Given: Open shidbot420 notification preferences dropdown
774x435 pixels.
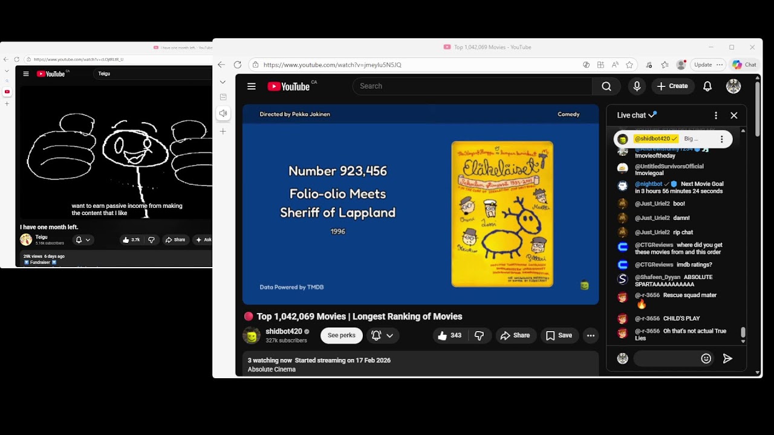Looking at the screenshot, I should click(x=382, y=335).
